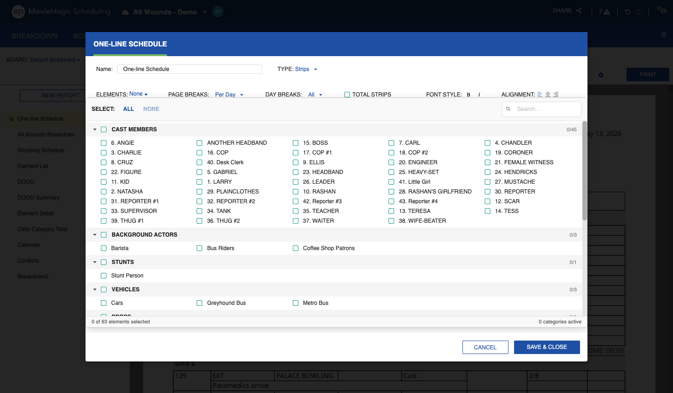
Task: Set alignment to left
Action: click(540, 94)
